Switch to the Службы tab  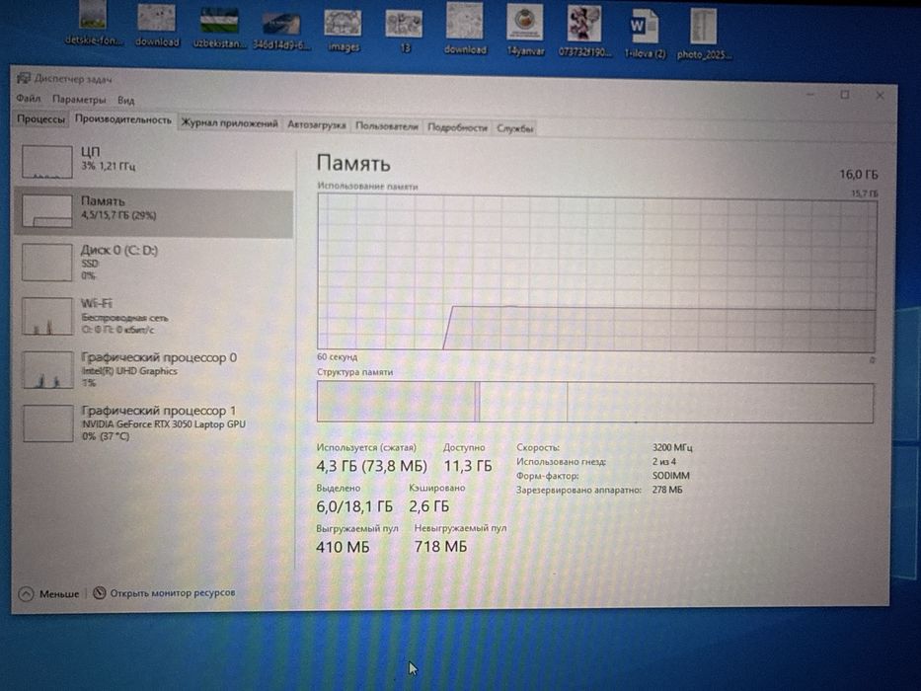point(514,128)
